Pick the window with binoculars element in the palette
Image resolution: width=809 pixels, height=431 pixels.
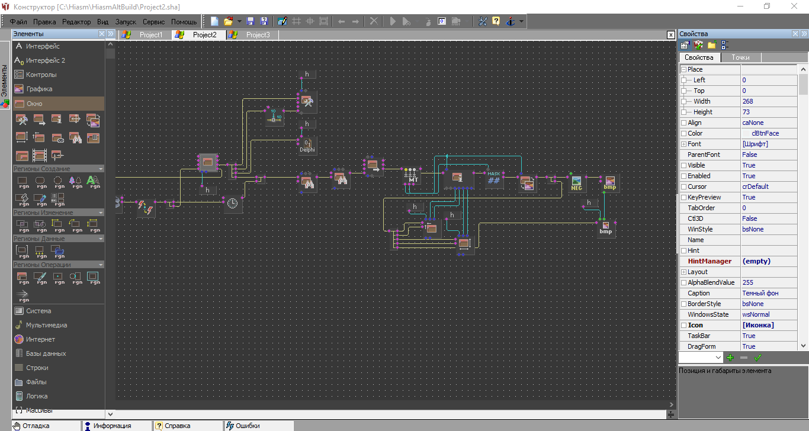75,138
